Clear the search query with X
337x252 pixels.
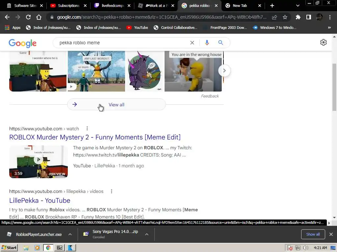[x=192, y=43]
